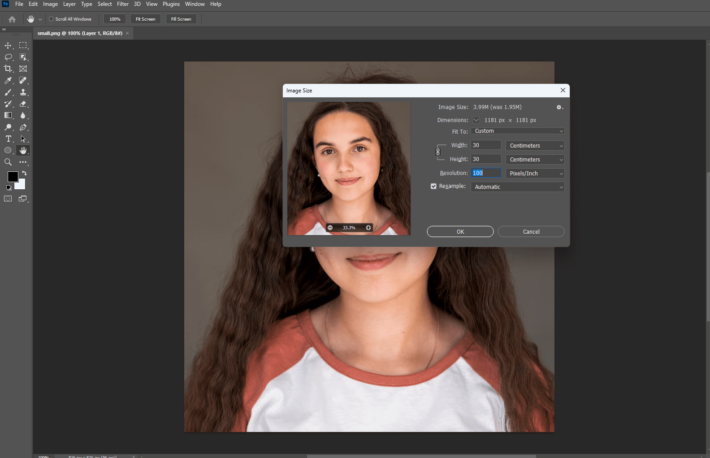Click OK in Image Size dialog
This screenshot has height=458, width=710.
tap(460, 231)
